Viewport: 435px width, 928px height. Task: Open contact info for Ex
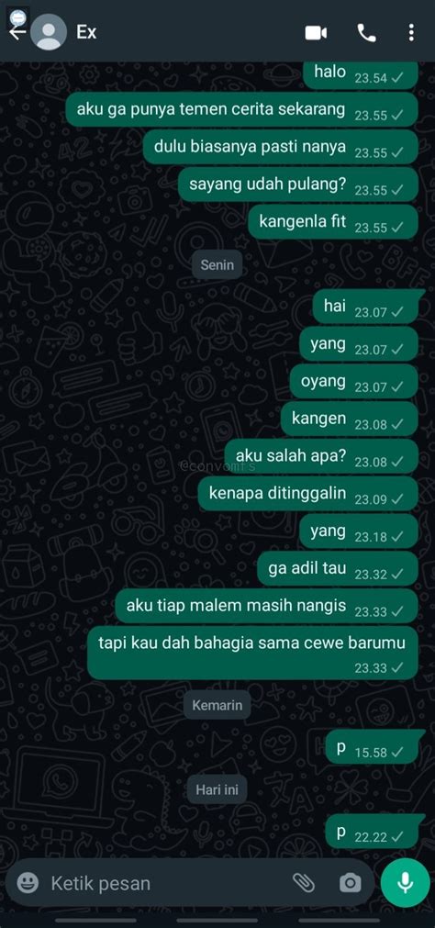(x=86, y=32)
